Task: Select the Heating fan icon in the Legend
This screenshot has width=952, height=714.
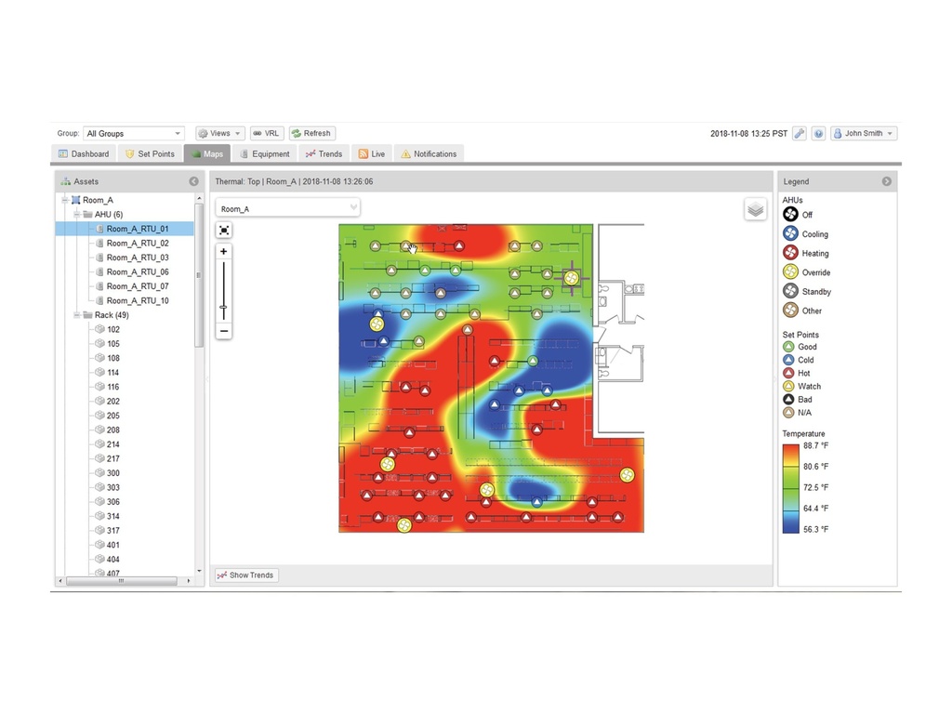Action: pos(790,253)
